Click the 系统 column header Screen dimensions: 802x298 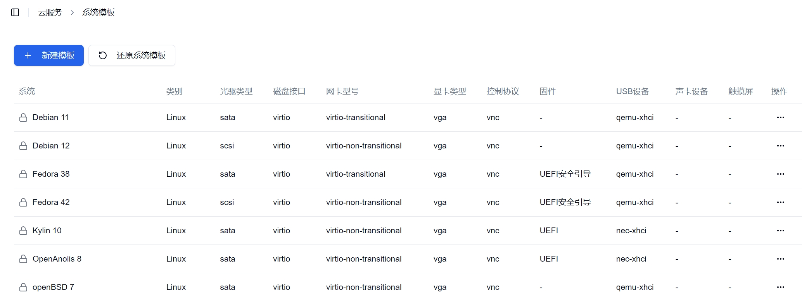coord(27,91)
